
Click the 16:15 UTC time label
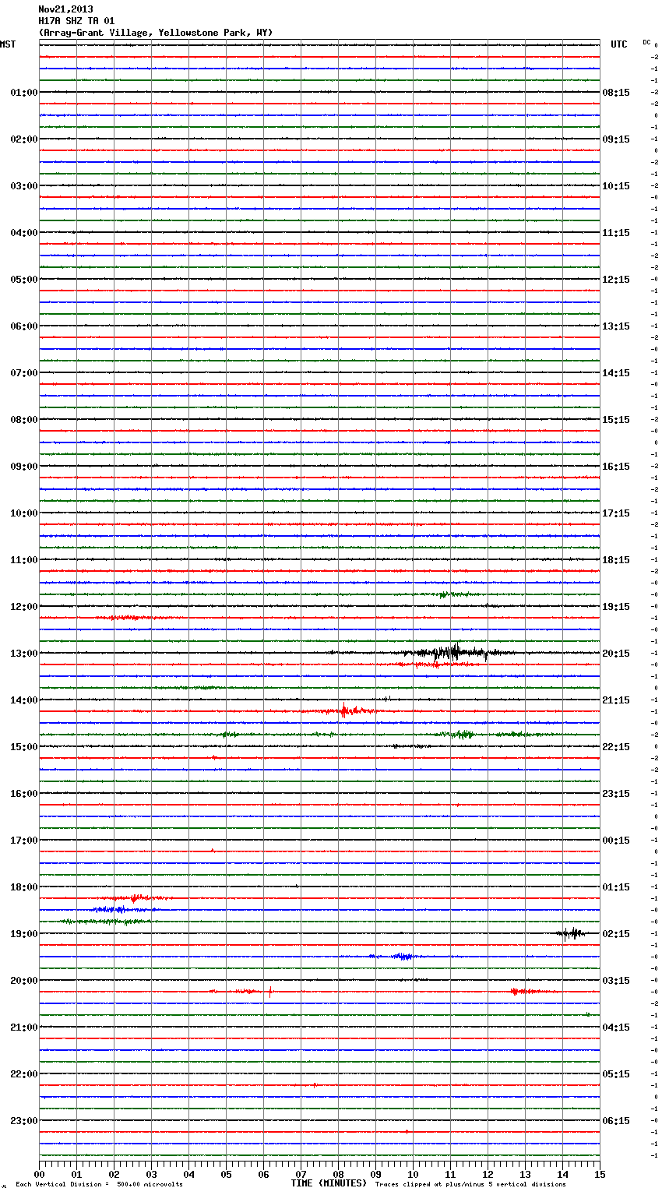click(616, 467)
